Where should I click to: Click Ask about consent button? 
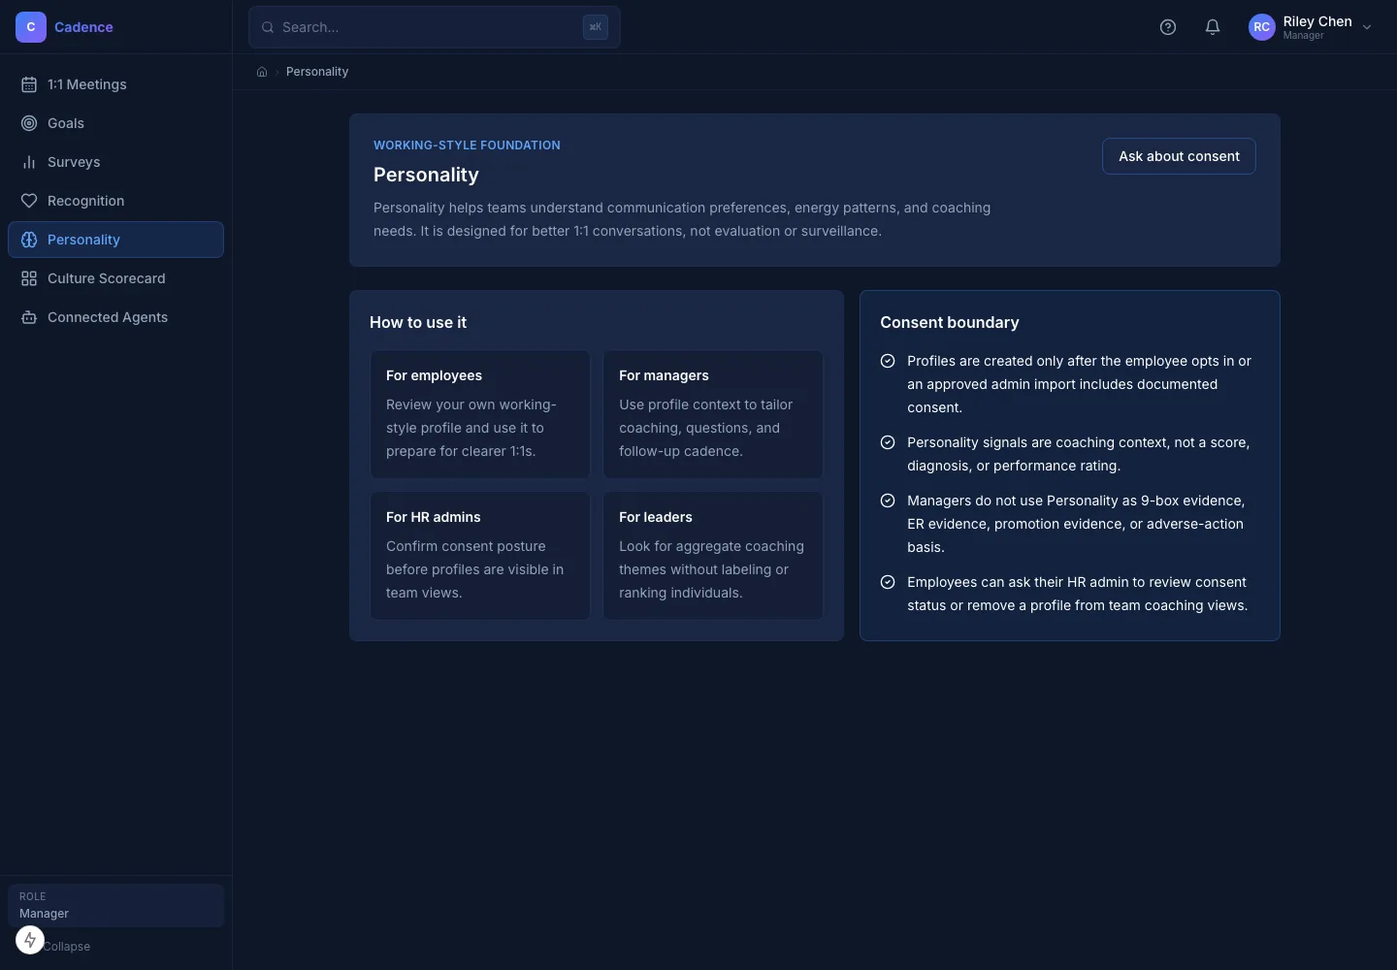pos(1179,156)
